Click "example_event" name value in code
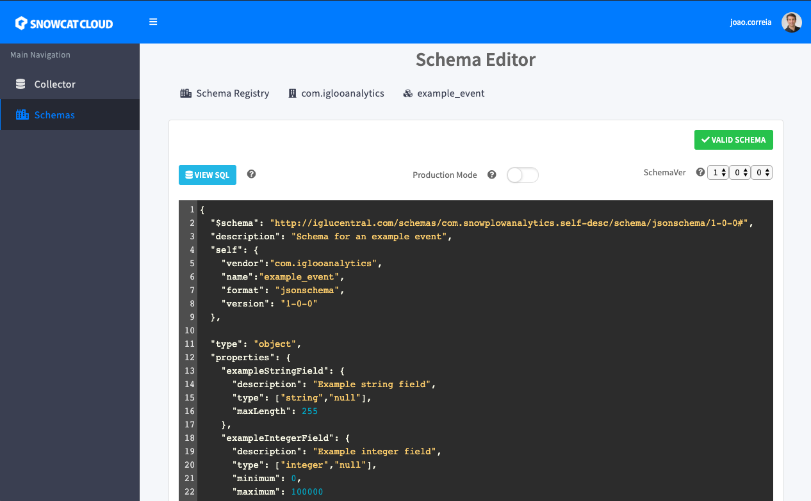The image size is (811, 501). pos(299,276)
